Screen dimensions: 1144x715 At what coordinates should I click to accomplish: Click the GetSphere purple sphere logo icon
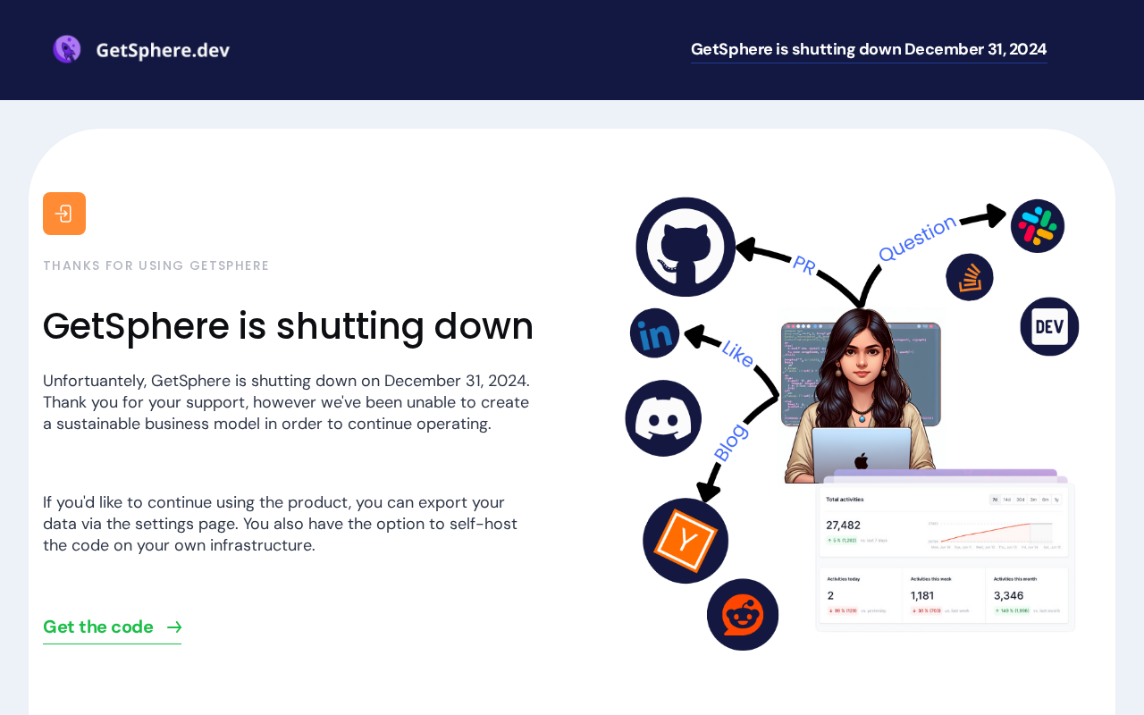click(x=67, y=49)
